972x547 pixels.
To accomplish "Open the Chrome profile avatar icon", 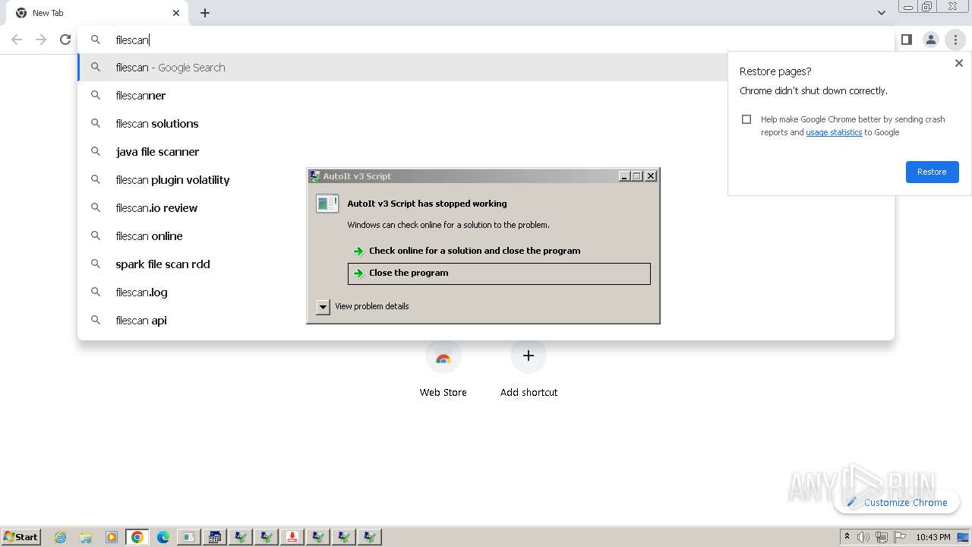I will [930, 40].
